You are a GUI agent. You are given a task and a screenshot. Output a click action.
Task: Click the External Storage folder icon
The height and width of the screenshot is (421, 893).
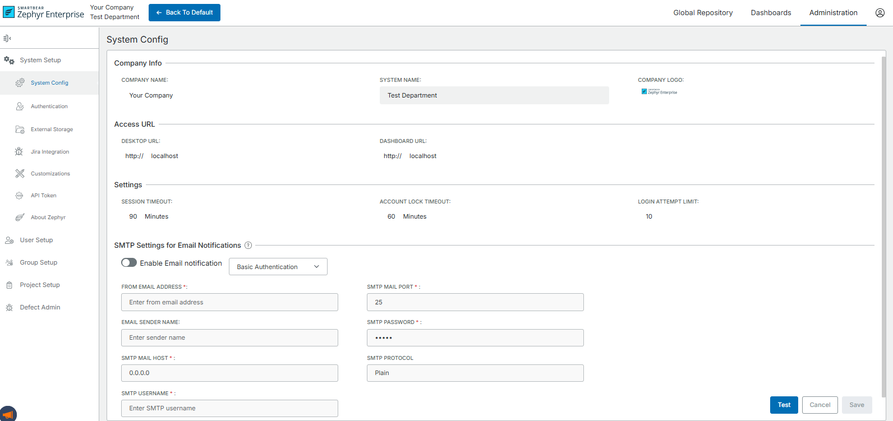tap(20, 129)
